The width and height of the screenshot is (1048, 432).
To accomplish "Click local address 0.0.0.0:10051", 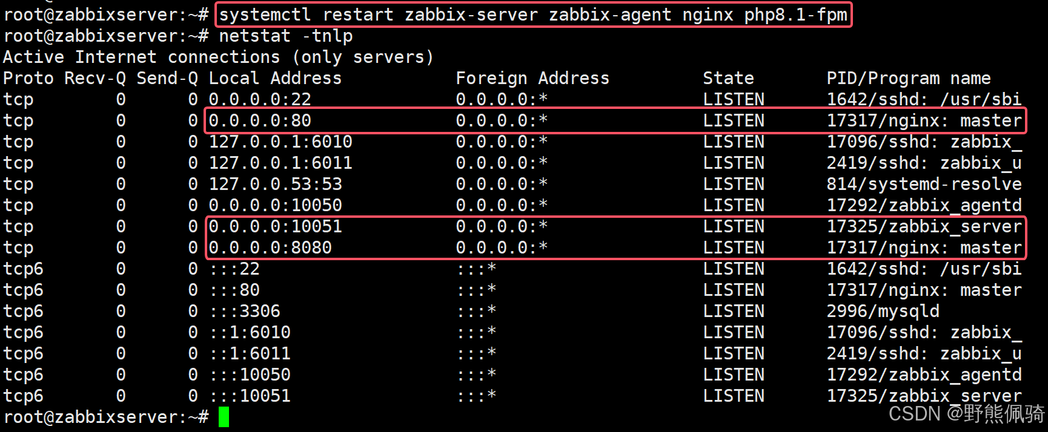I will click(x=276, y=226).
